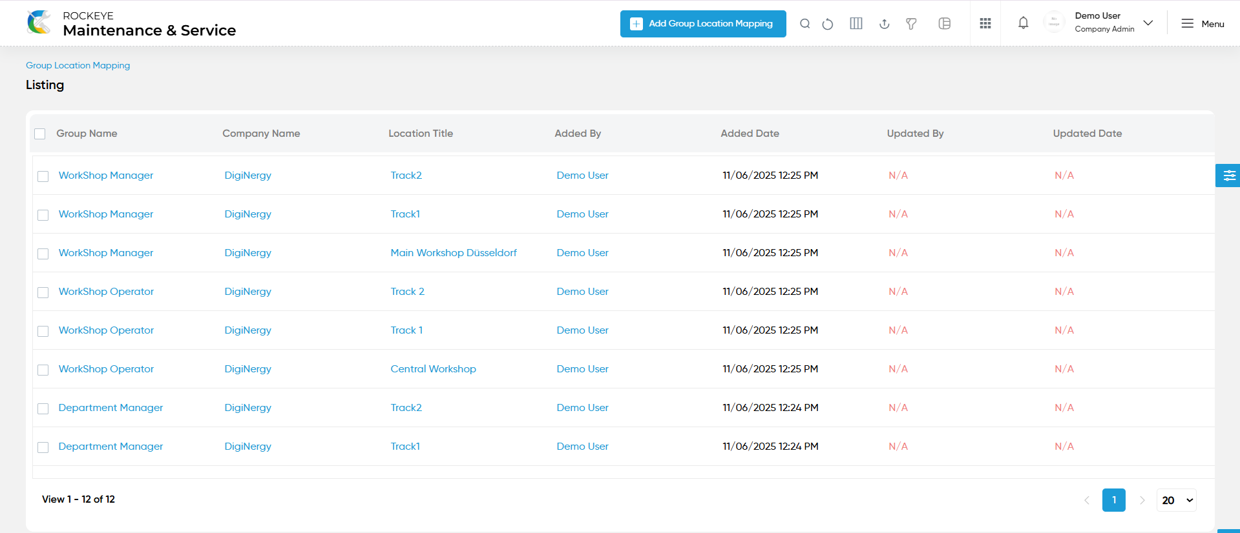Click the Group Location Mapping breadcrumb
The height and width of the screenshot is (533, 1240).
78,65
